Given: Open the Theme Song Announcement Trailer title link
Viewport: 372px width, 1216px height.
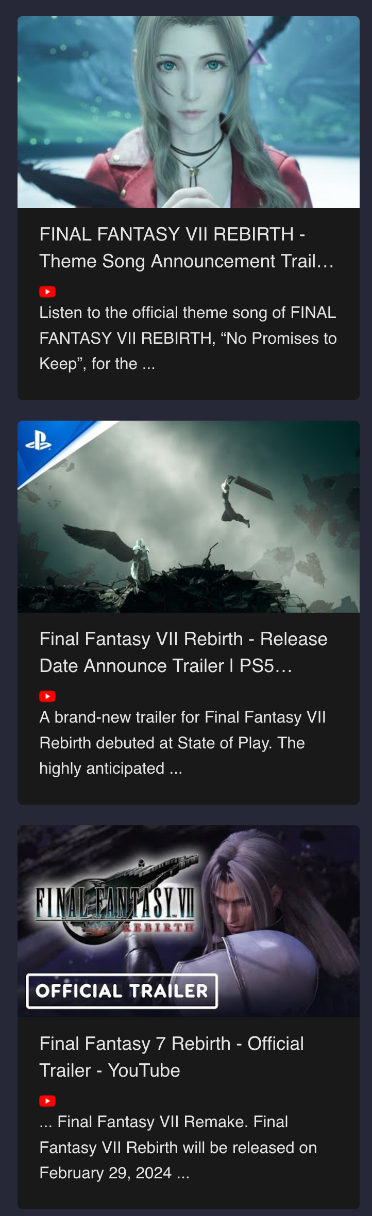Looking at the screenshot, I should [x=187, y=248].
